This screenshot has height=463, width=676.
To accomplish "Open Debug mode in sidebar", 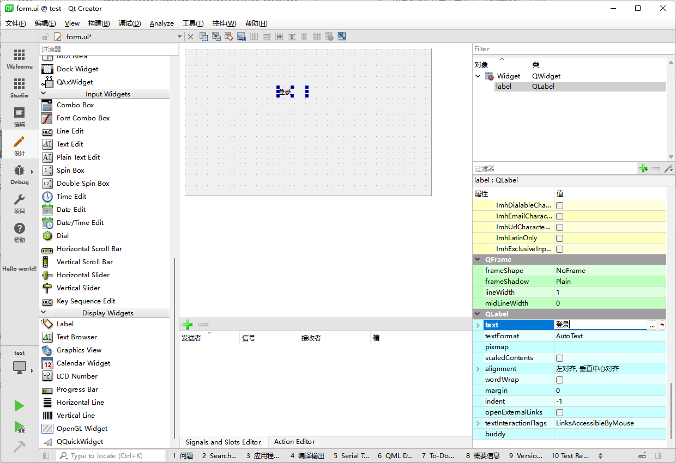I will (x=20, y=175).
